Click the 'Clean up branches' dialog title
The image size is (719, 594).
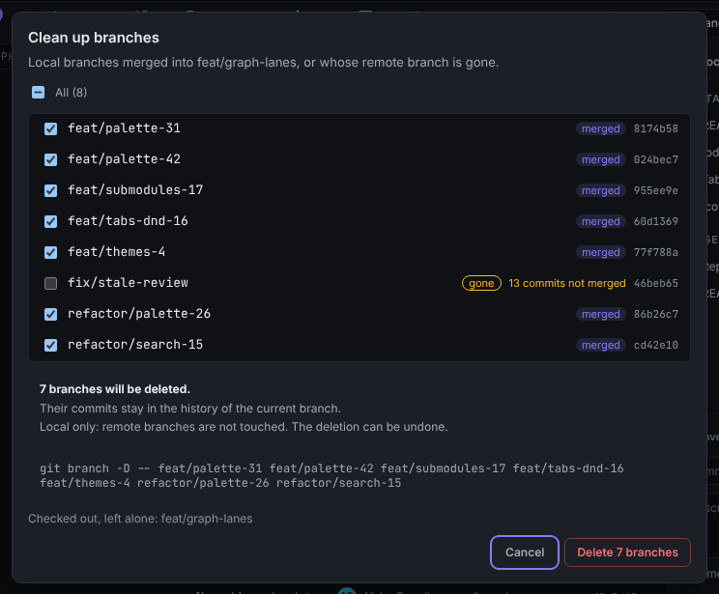click(x=94, y=38)
